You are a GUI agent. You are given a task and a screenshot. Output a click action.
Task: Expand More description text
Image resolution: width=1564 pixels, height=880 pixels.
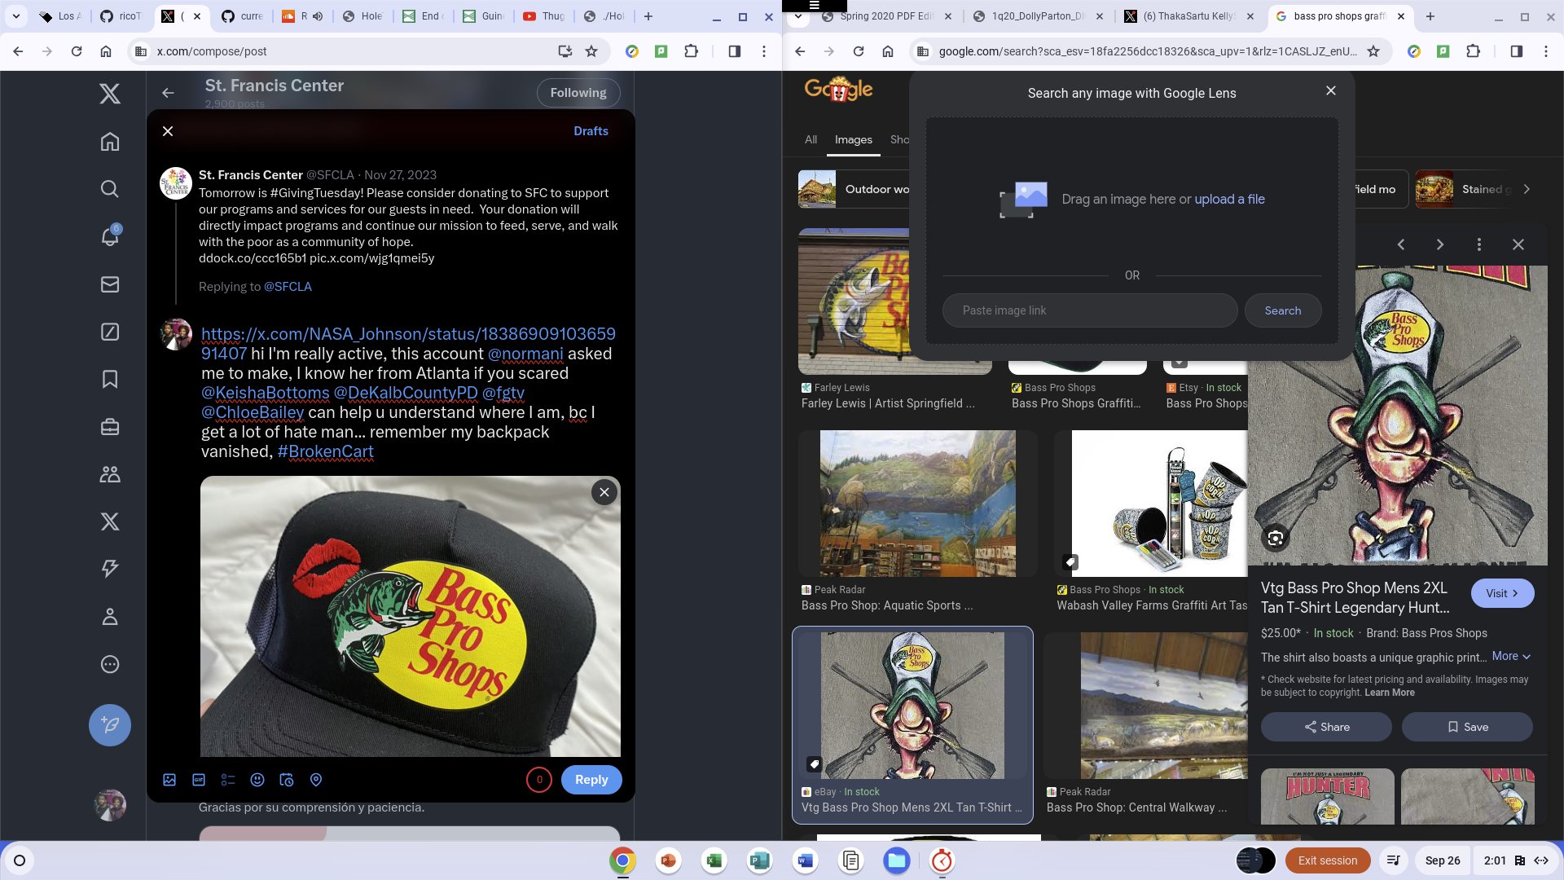1511,657
